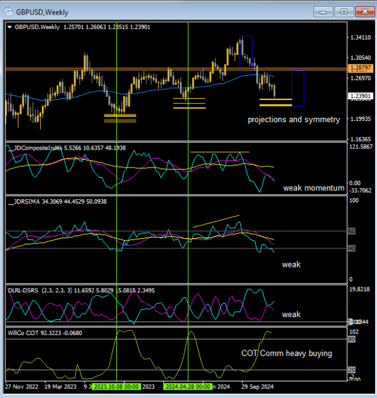The image size is (377, 398).
Task: Click the 20 level label in WillCo COT
Action: [352, 370]
